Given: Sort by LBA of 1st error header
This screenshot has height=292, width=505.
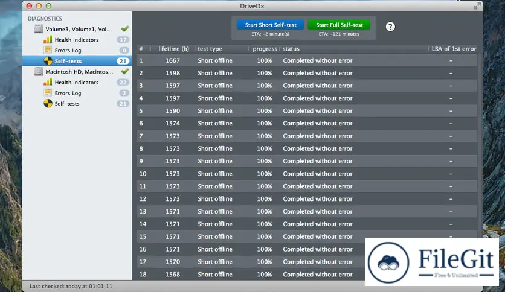Looking at the screenshot, I should click(x=454, y=49).
